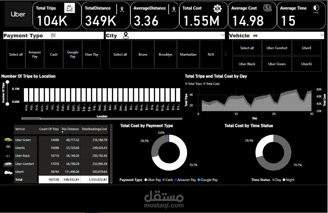Click the Average Cost dollar icon
Image resolution: width=328 pixels, height=213 pixels.
268,8
